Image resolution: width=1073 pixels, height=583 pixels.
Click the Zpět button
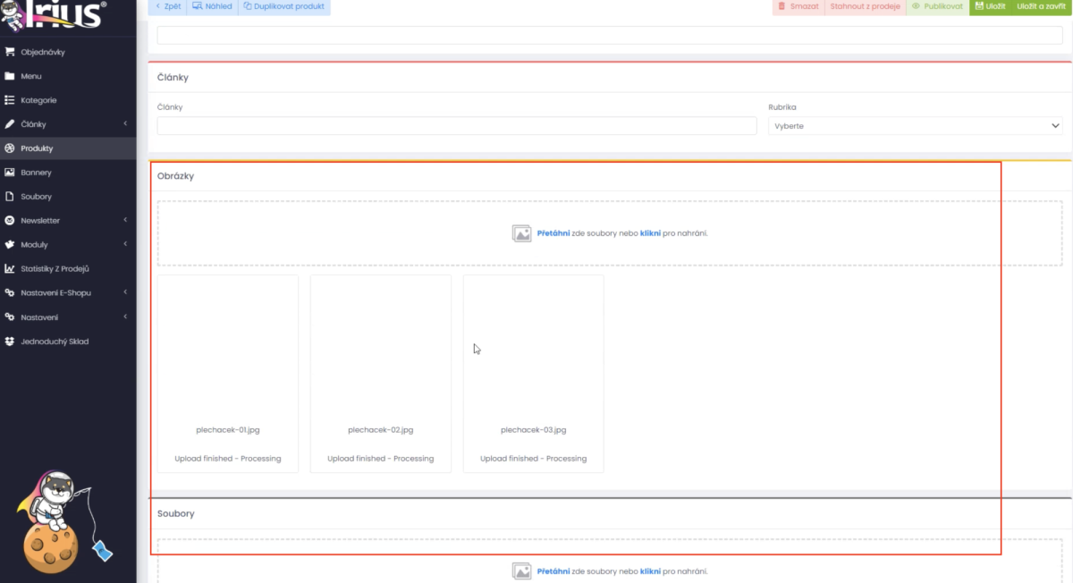click(167, 6)
